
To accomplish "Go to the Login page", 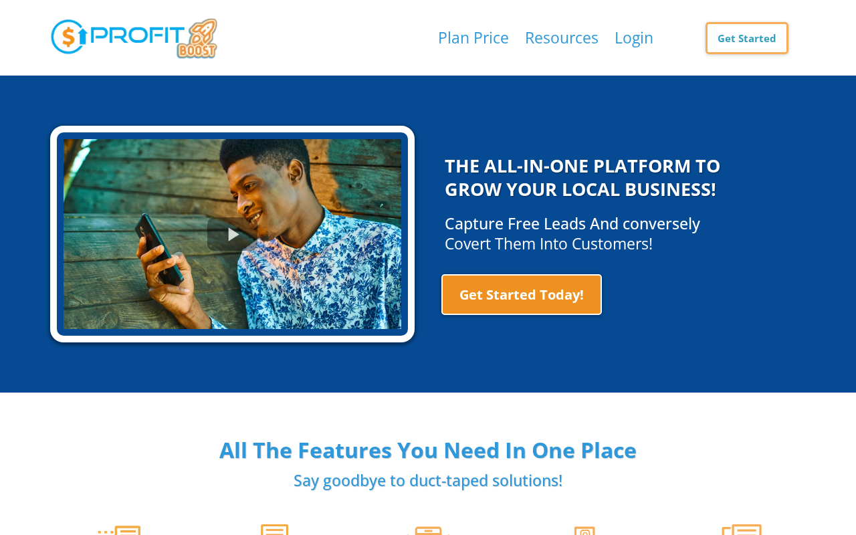I will (x=634, y=37).
